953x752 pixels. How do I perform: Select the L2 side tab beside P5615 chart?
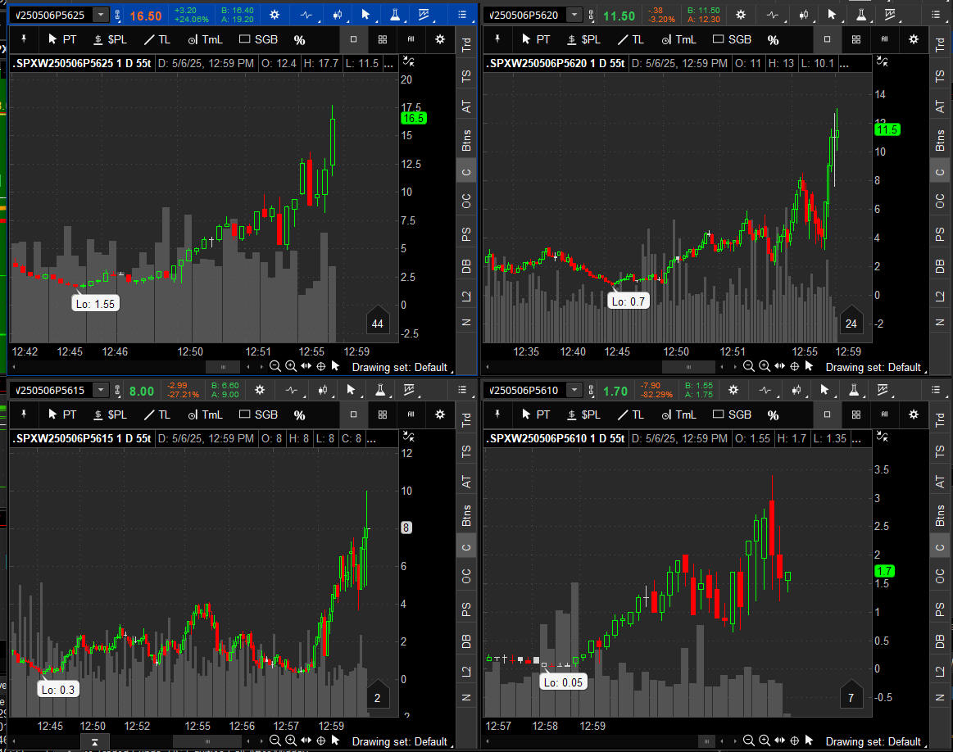(x=466, y=671)
